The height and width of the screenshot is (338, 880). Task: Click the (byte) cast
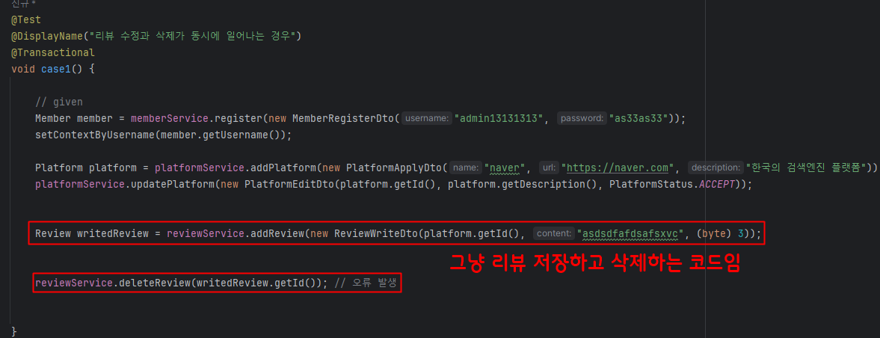click(x=715, y=233)
